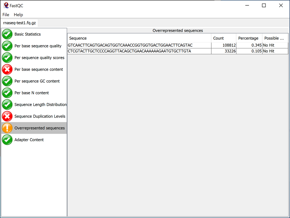
Task: Open the Help menu
Action: (x=18, y=15)
